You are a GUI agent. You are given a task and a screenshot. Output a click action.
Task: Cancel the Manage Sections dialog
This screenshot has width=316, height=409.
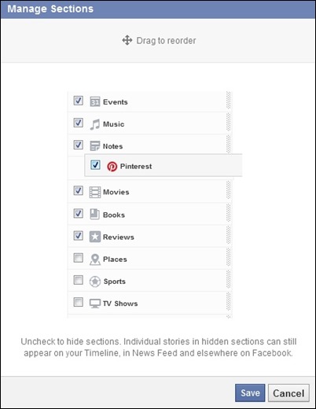pyautogui.click(x=288, y=393)
